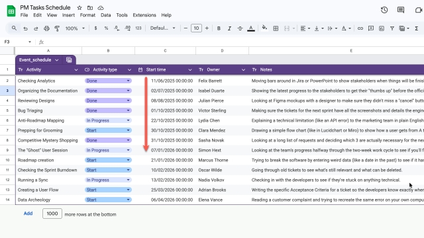Open the Help menu

click(166, 15)
